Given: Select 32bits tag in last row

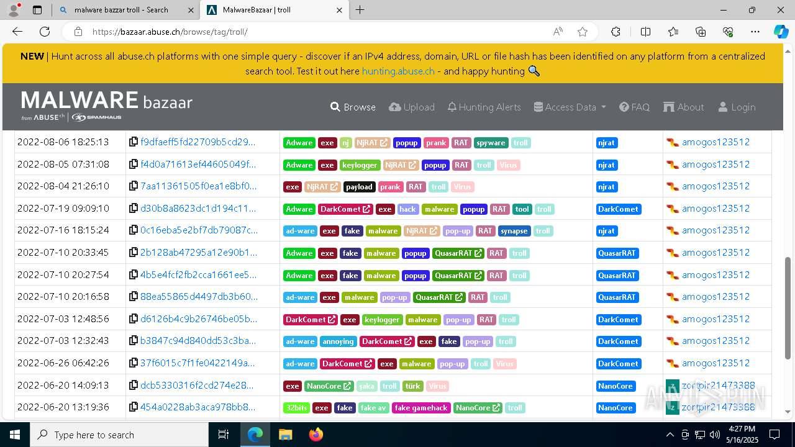Looking at the screenshot, I should [x=296, y=408].
